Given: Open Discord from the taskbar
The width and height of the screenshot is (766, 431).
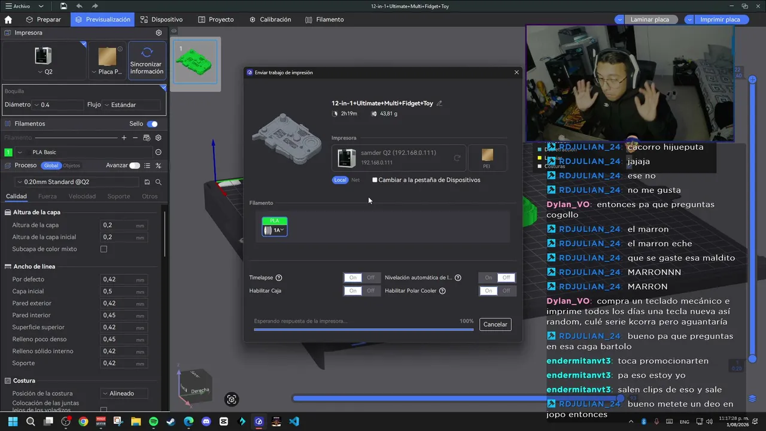Looking at the screenshot, I should coord(206,421).
